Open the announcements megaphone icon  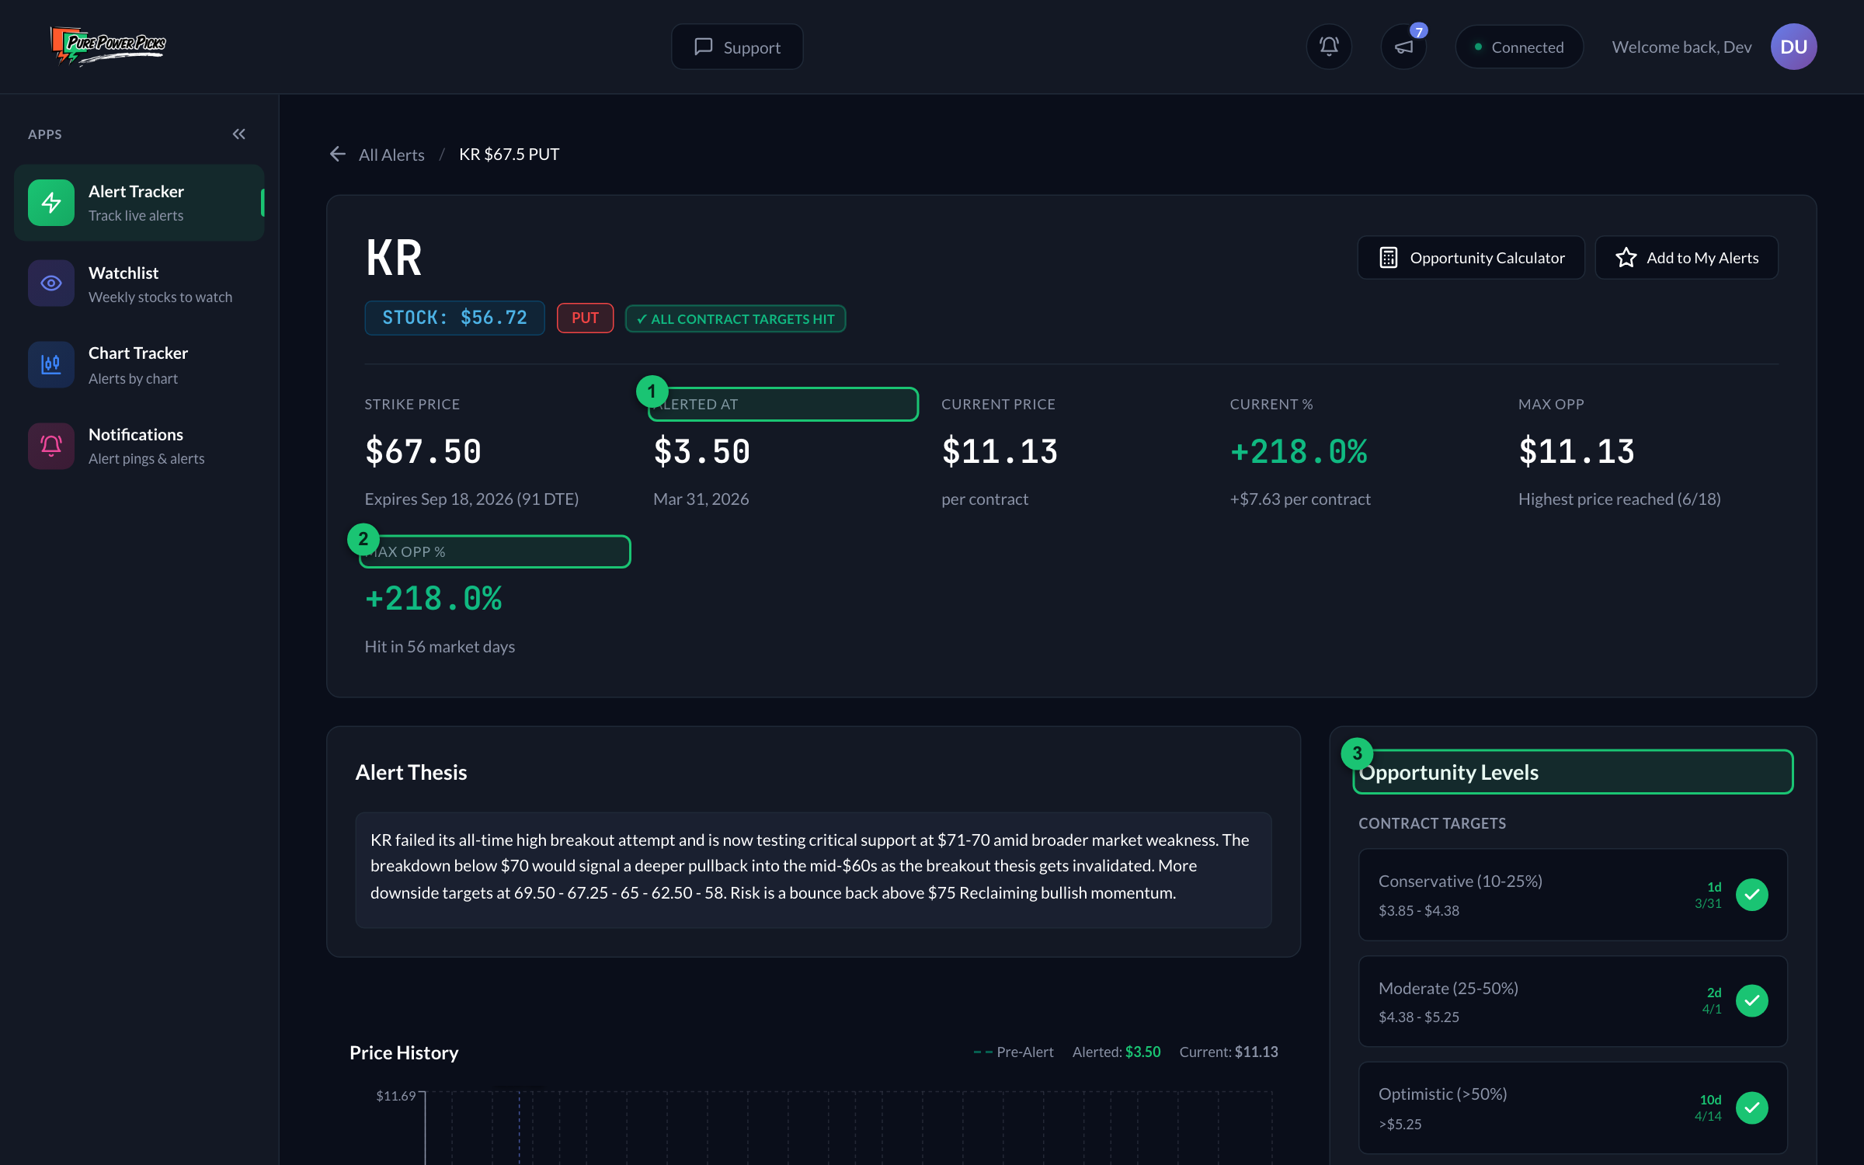point(1403,47)
